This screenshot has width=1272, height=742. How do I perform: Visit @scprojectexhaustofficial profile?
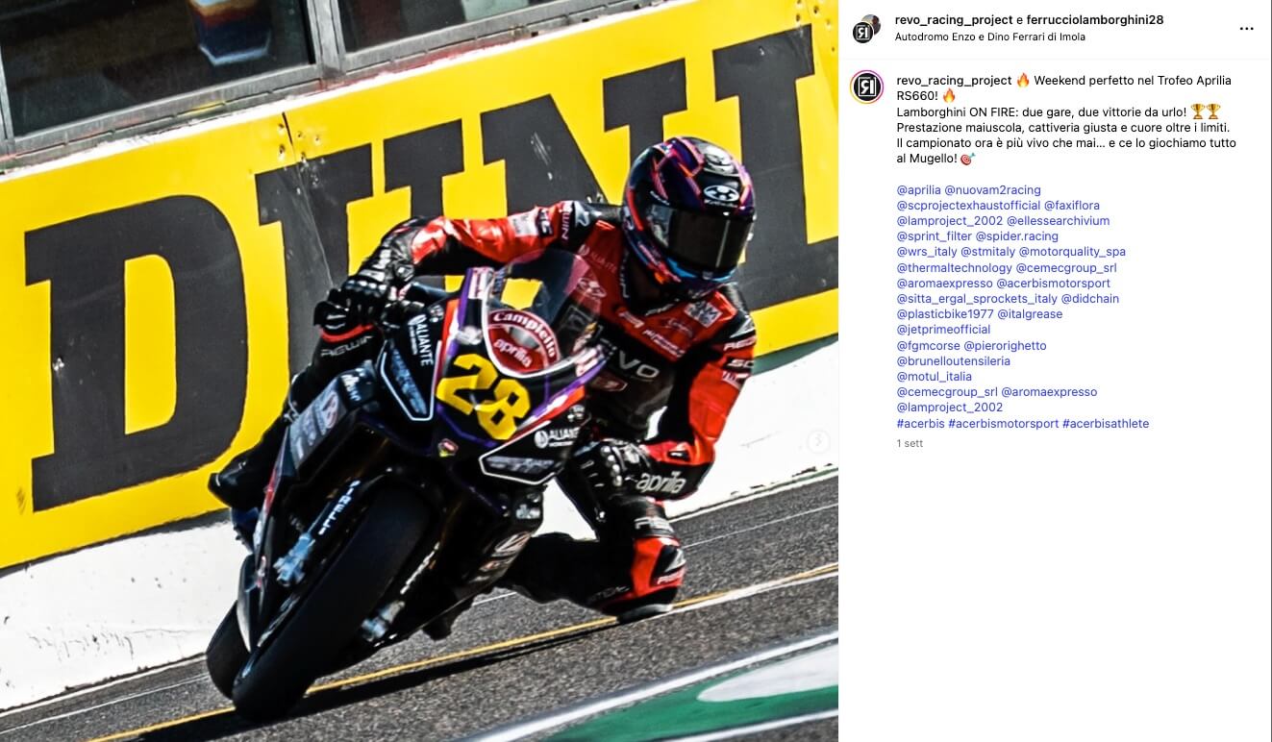(968, 206)
